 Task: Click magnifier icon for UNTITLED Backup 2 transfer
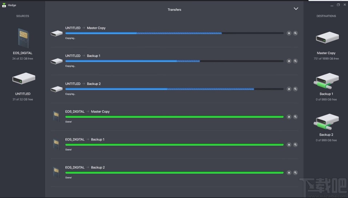coord(296,89)
